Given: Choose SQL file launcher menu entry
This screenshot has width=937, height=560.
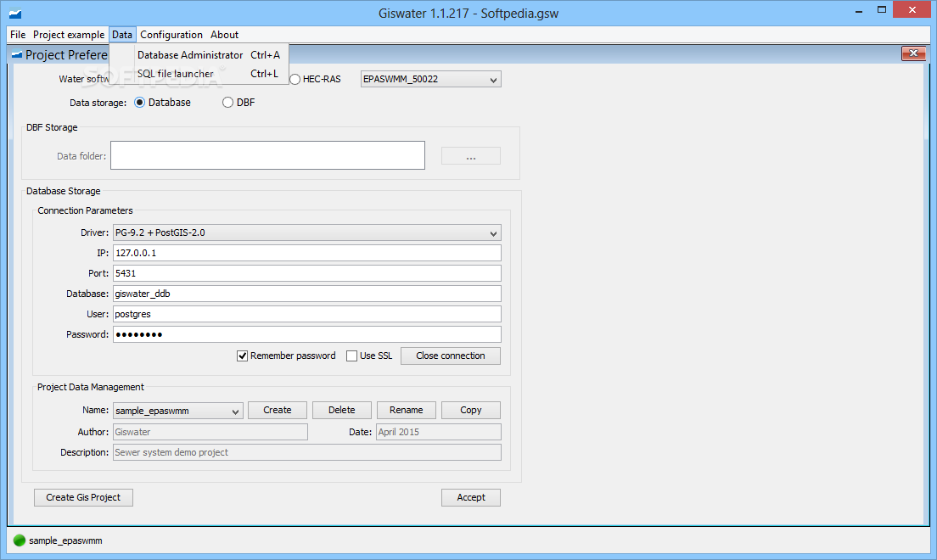Looking at the screenshot, I should coord(199,74).
